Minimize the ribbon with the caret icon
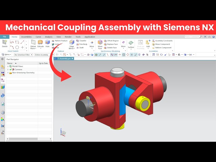Screen dimensions: 216x162 point(209,37)
